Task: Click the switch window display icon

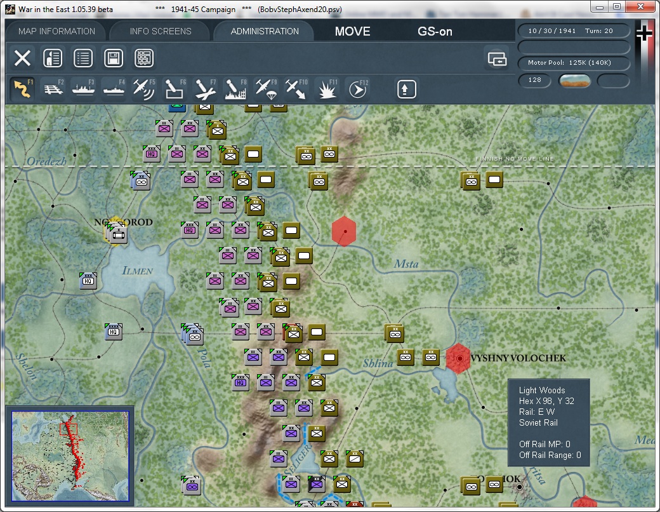Action: [x=497, y=59]
